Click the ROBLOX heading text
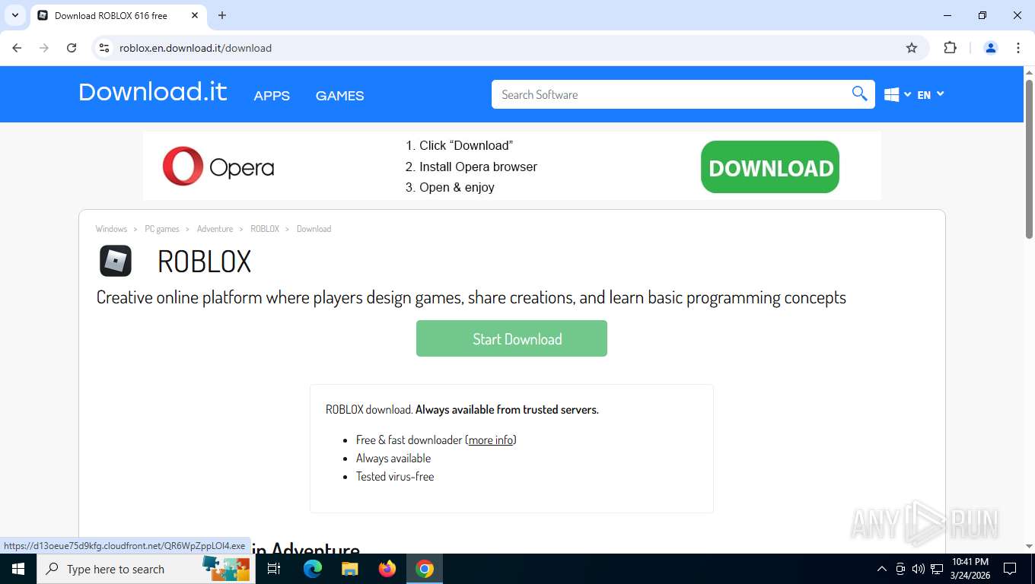This screenshot has height=584, width=1035. (204, 262)
